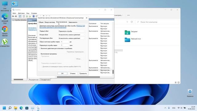The width and height of the screenshot is (197, 111).
Task: Select Control Panel desktop icon
Action: [x=14, y=4]
